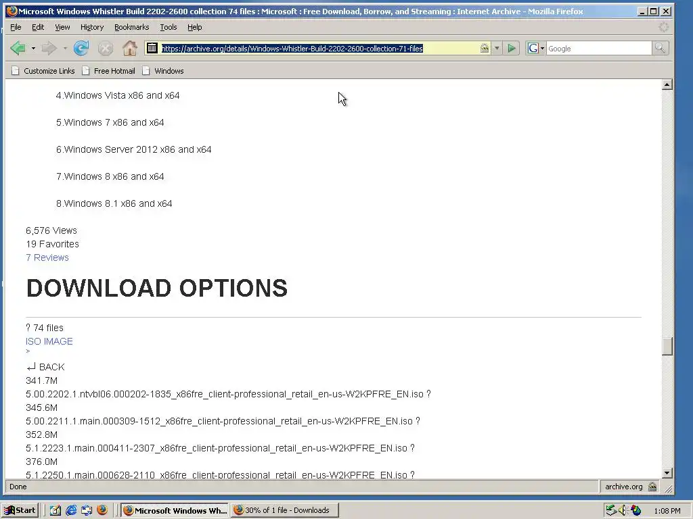Viewport: 693px width, 519px height.
Task: Click the Firefox throbber activity icon
Action: tap(664, 27)
